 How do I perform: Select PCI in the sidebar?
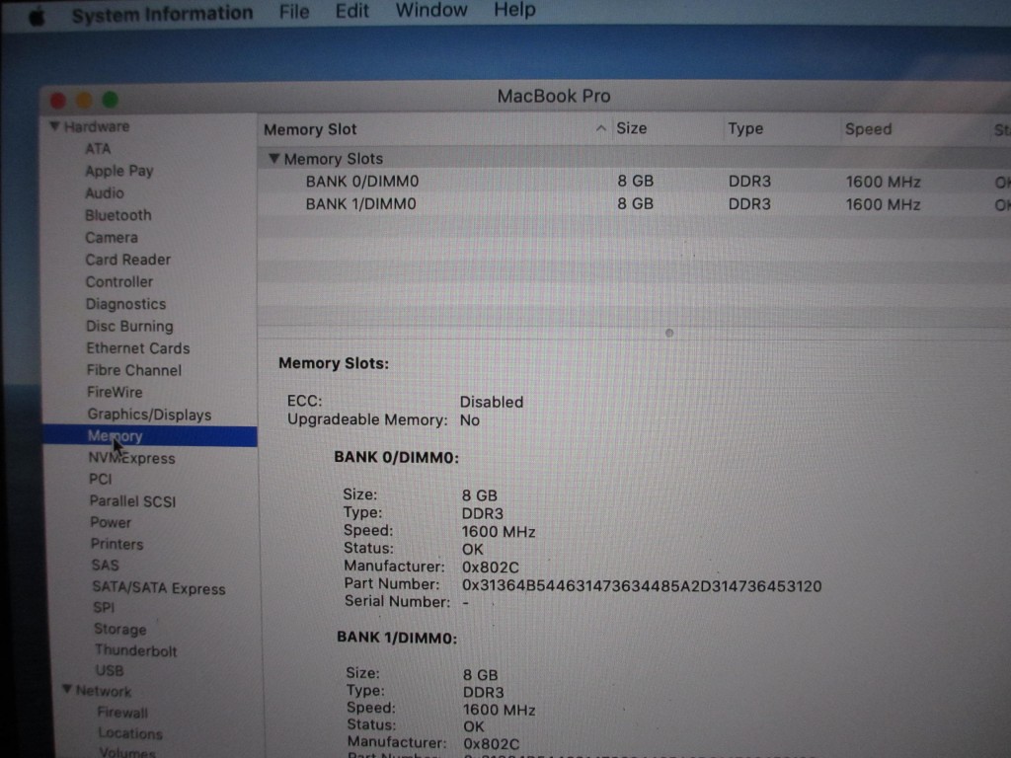pyautogui.click(x=100, y=479)
